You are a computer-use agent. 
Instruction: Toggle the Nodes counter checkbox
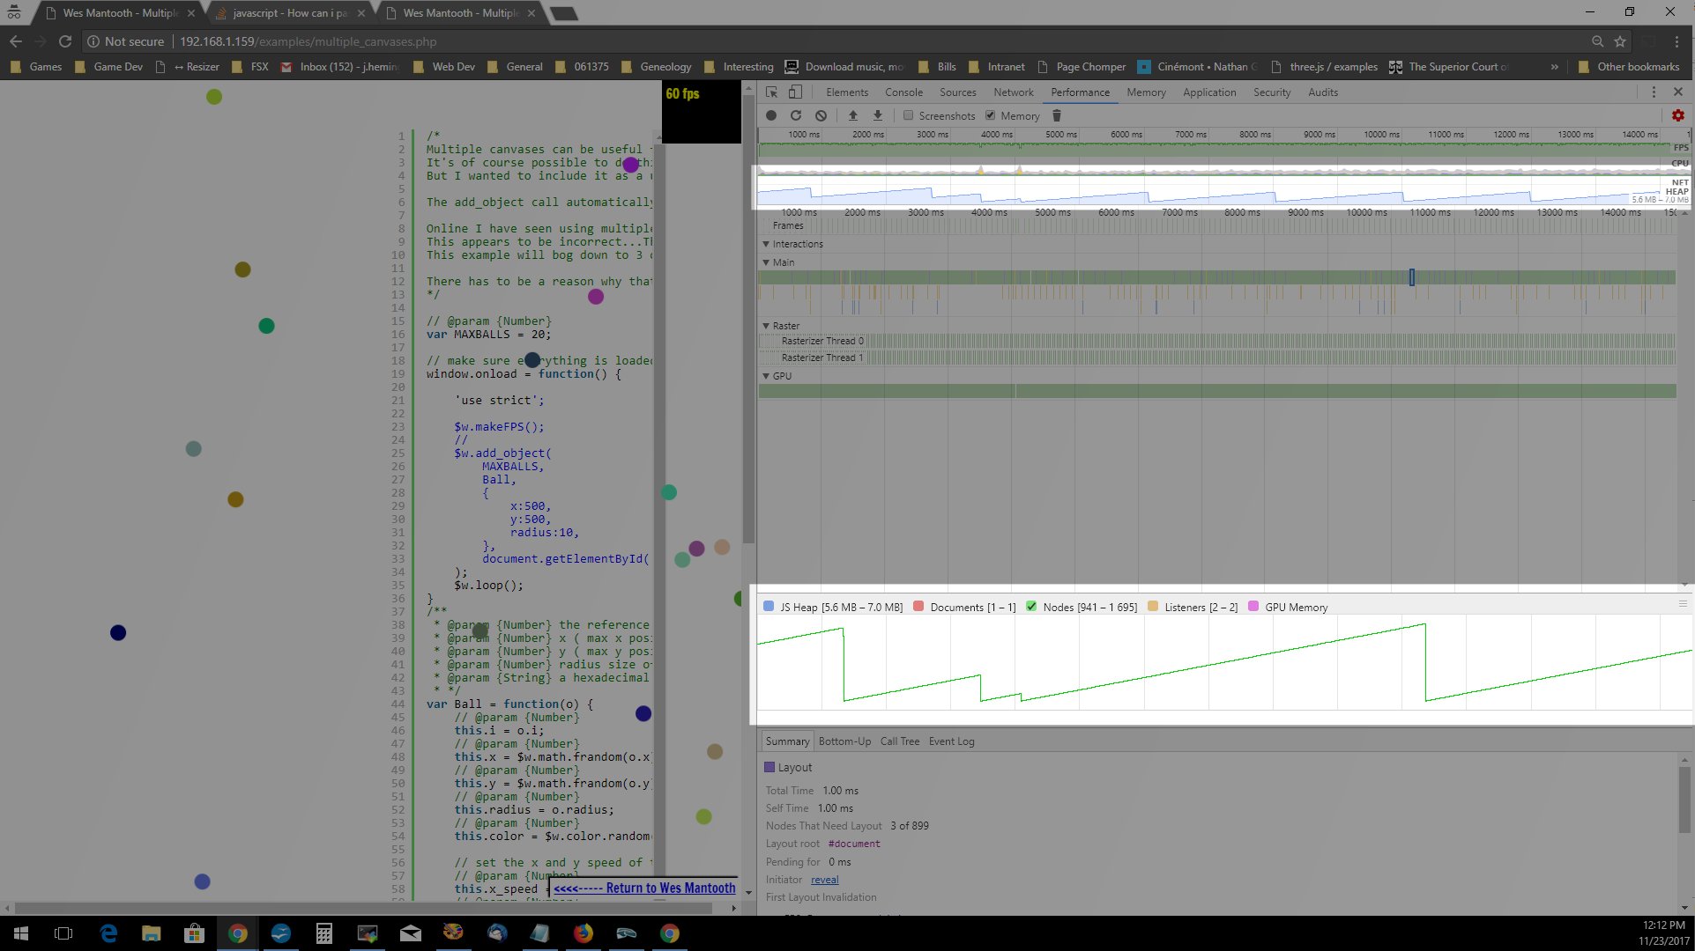[x=1031, y=607]
